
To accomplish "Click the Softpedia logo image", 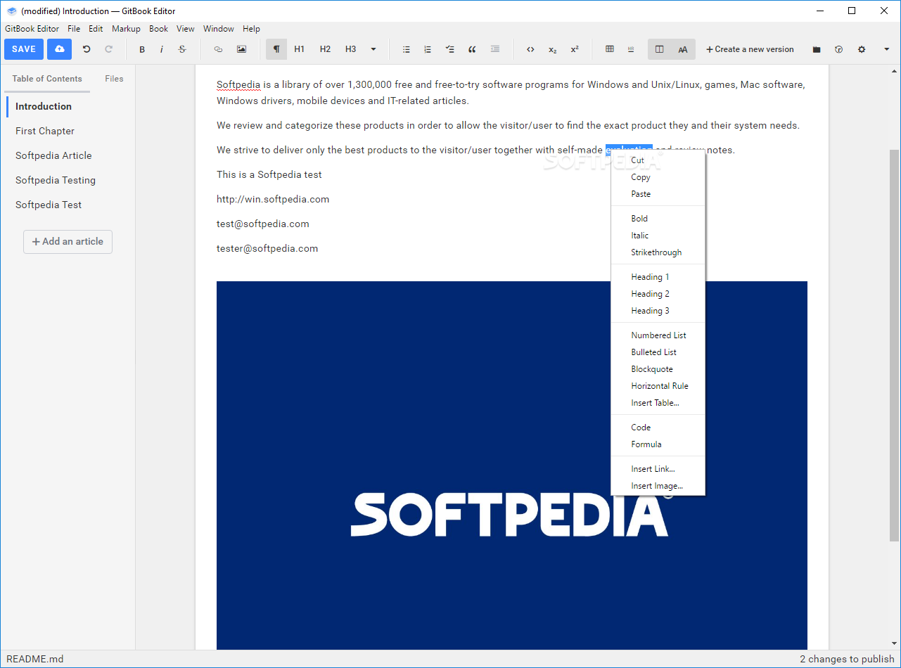I will click(512, 465).
